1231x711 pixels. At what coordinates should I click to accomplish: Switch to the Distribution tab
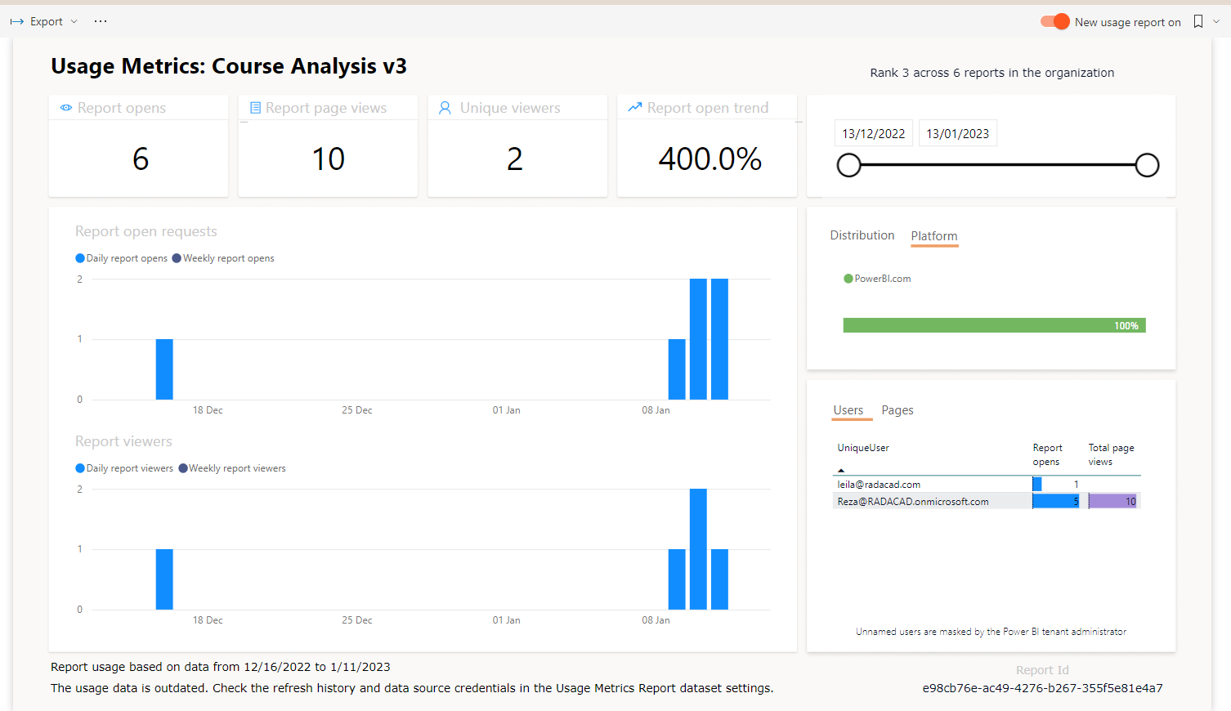coord(862,235)
